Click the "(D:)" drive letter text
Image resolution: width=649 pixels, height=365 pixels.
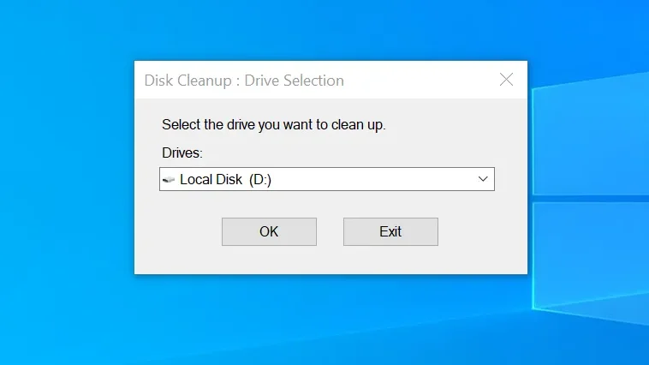coord(260,180)
